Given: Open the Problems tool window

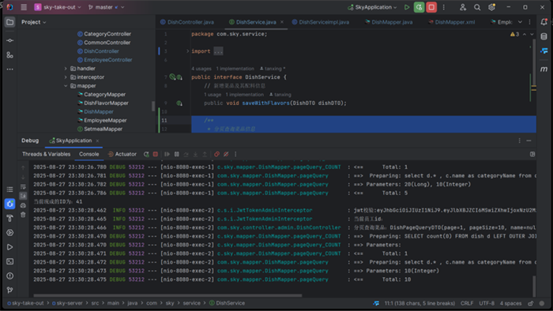Looking at the screenshot, I should tap(9, 275).
